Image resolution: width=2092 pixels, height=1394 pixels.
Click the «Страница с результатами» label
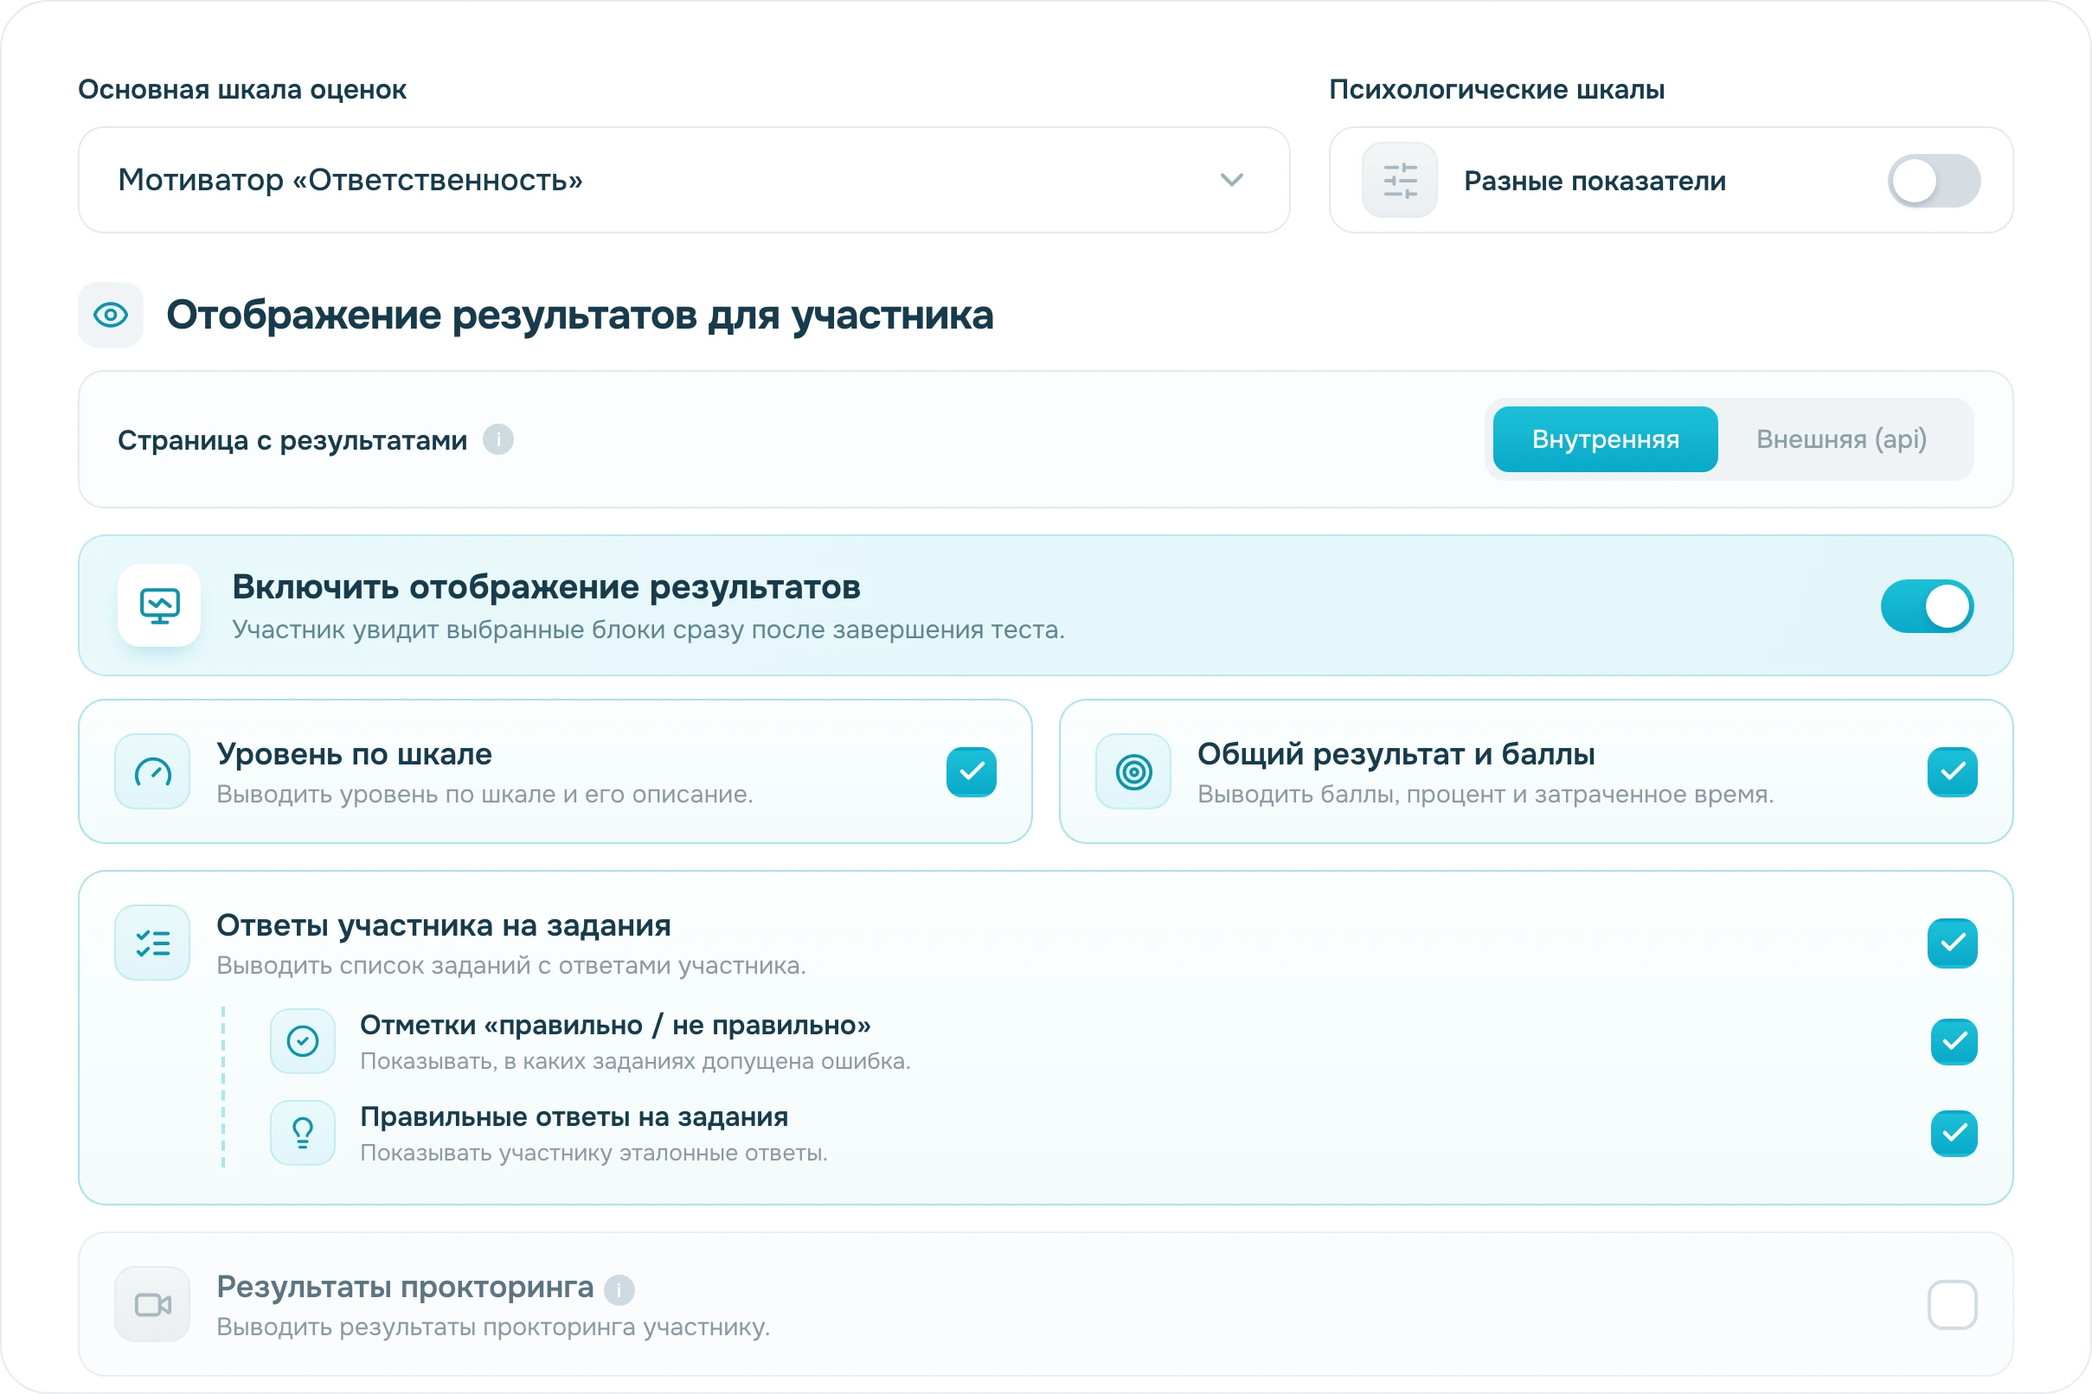point(292,440)
